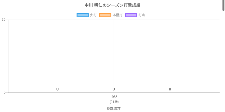Select the 1985 x-axis label
Viewport: 225px width, 112px height.
(114, 97)
